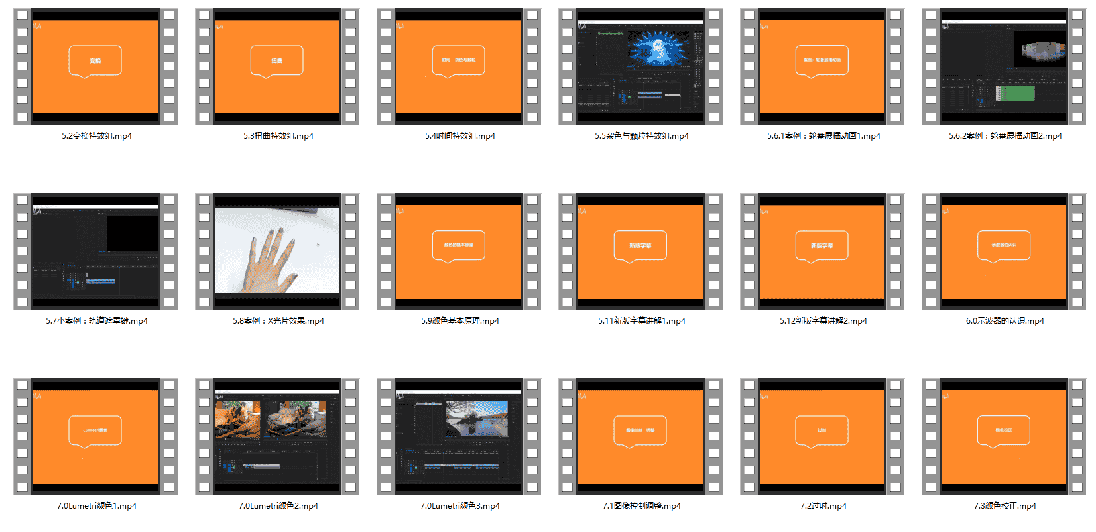This screenshot has height=532, width=1096.
Task: Select the 5.4时间特效组.mp4 video thumbnail
Action: click(x=459, y=66)
